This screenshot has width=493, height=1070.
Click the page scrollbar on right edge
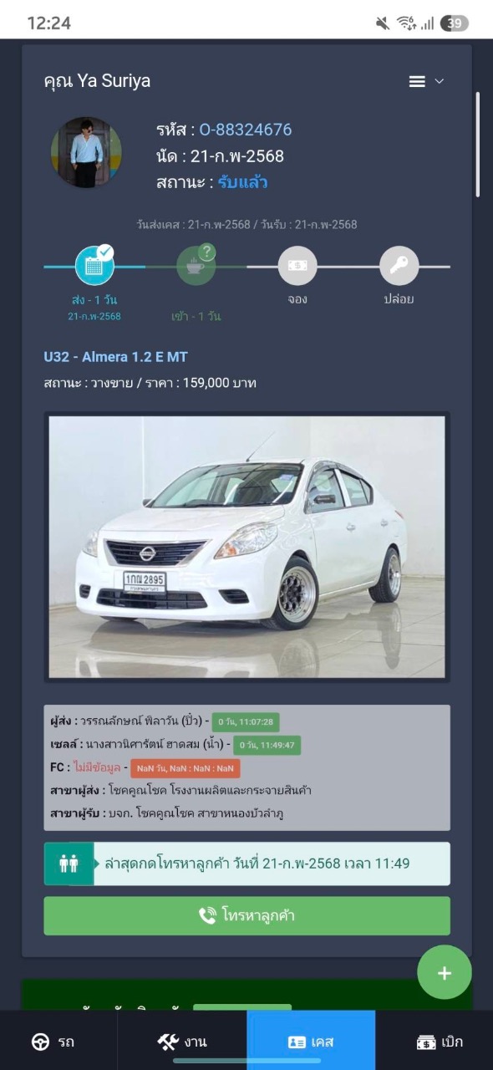pos(478,144)
